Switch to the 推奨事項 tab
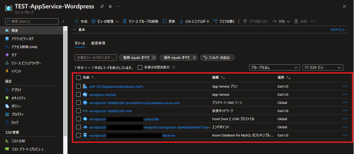The height and width of the screenshot is (154, 354). 98,43
